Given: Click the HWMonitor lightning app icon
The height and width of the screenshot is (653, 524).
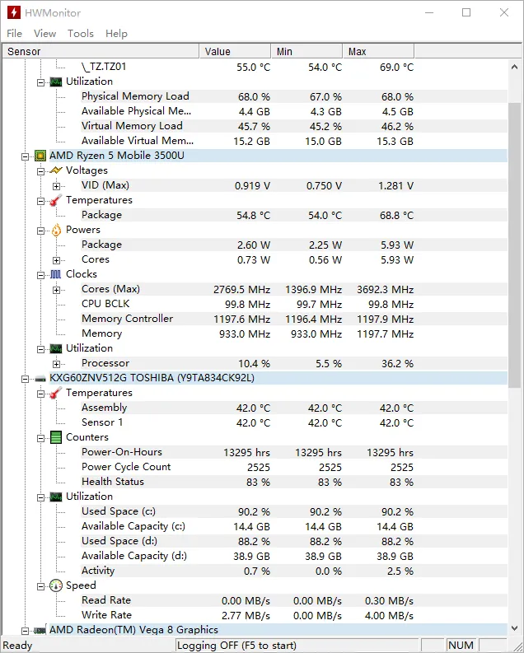Looking at the screenshot, I should point(14,12).
